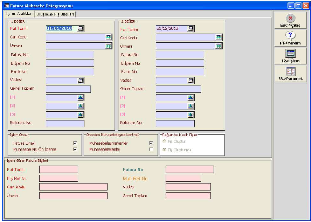Click lookup icon of field [3] in 2.DEĞER
The width and height of the screenshot is (311, 222).
tap(191, 115)
